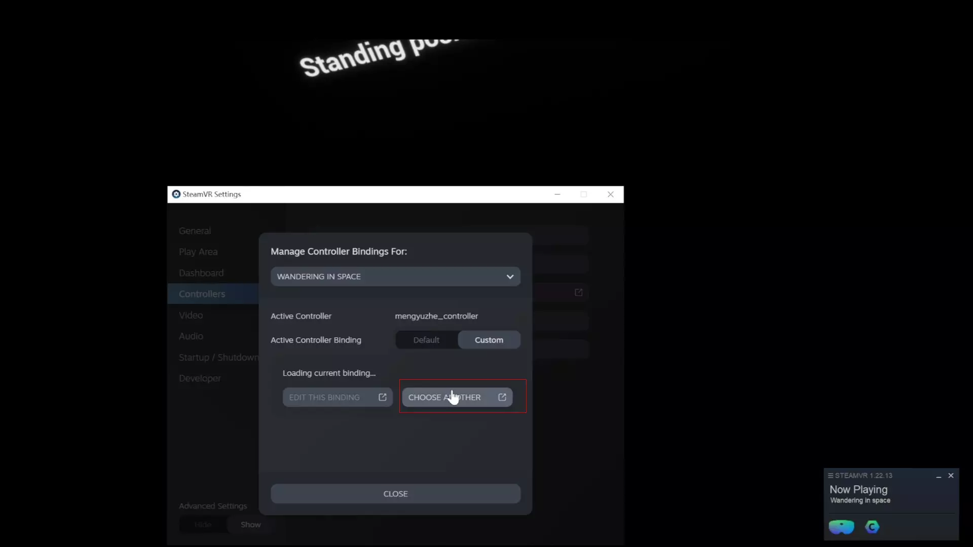The height and width of the screenshot is (547, 973).
Task: Switch Active Controller Binding to Default
Action: 426,340
